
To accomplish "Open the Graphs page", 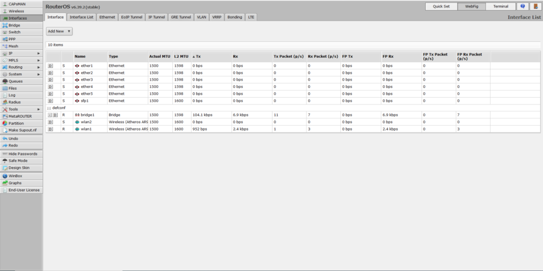I will point(21,183).
